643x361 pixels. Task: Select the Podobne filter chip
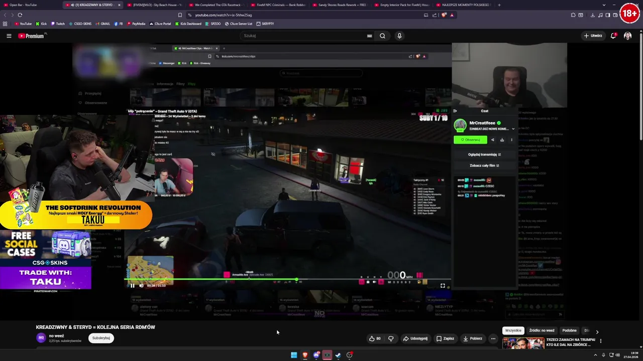(570, 331)
